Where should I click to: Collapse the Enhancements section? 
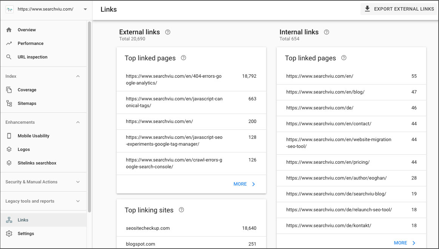click(x=78, y=122)
